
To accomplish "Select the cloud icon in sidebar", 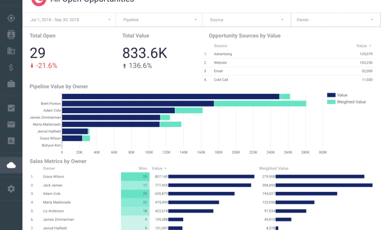I will point(11,165).
